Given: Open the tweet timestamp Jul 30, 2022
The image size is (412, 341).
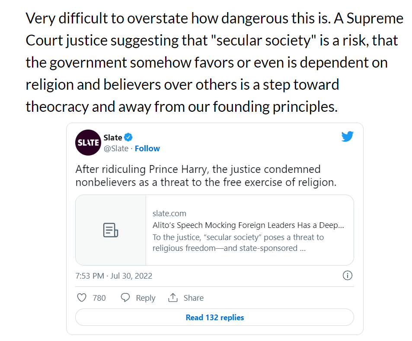Looking at the screenshot, I should [x=114, y=276].
